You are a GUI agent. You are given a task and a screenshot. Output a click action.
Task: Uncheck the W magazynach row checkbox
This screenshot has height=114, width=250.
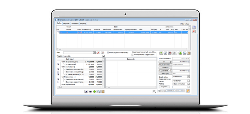click(x=58, y=64)
